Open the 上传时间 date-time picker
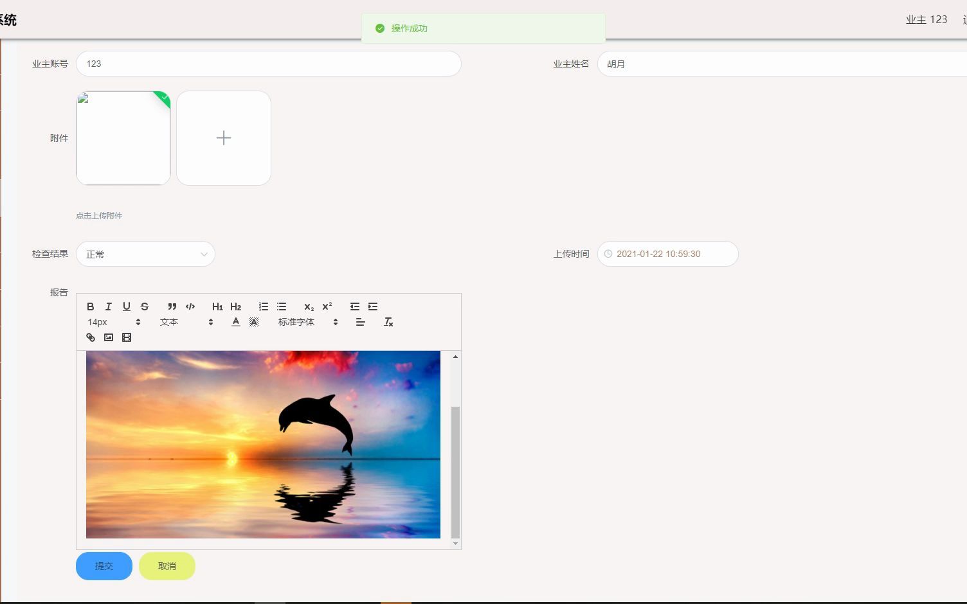 click(x=668, y=254)
